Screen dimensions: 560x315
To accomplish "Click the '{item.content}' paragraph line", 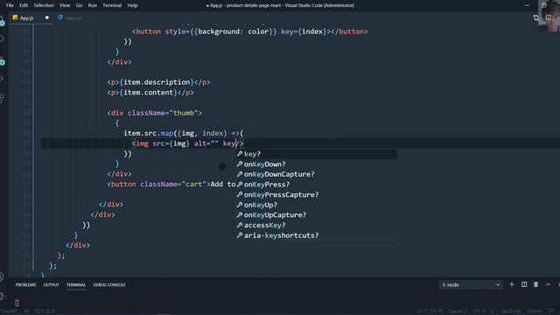I will coord(150,93).
